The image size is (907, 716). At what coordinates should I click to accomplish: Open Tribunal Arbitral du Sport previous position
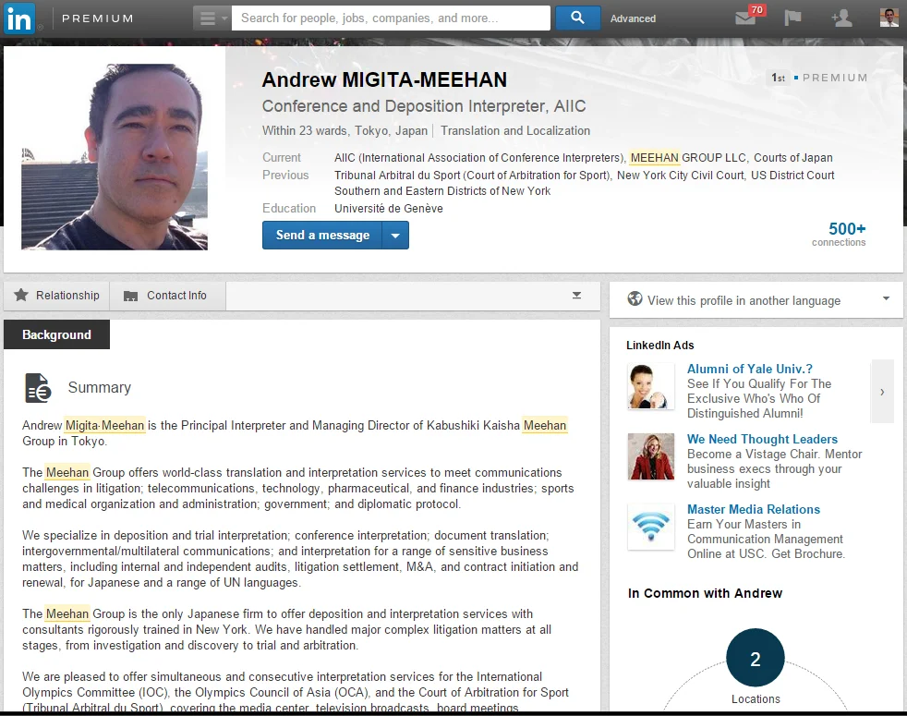[472, 175]
